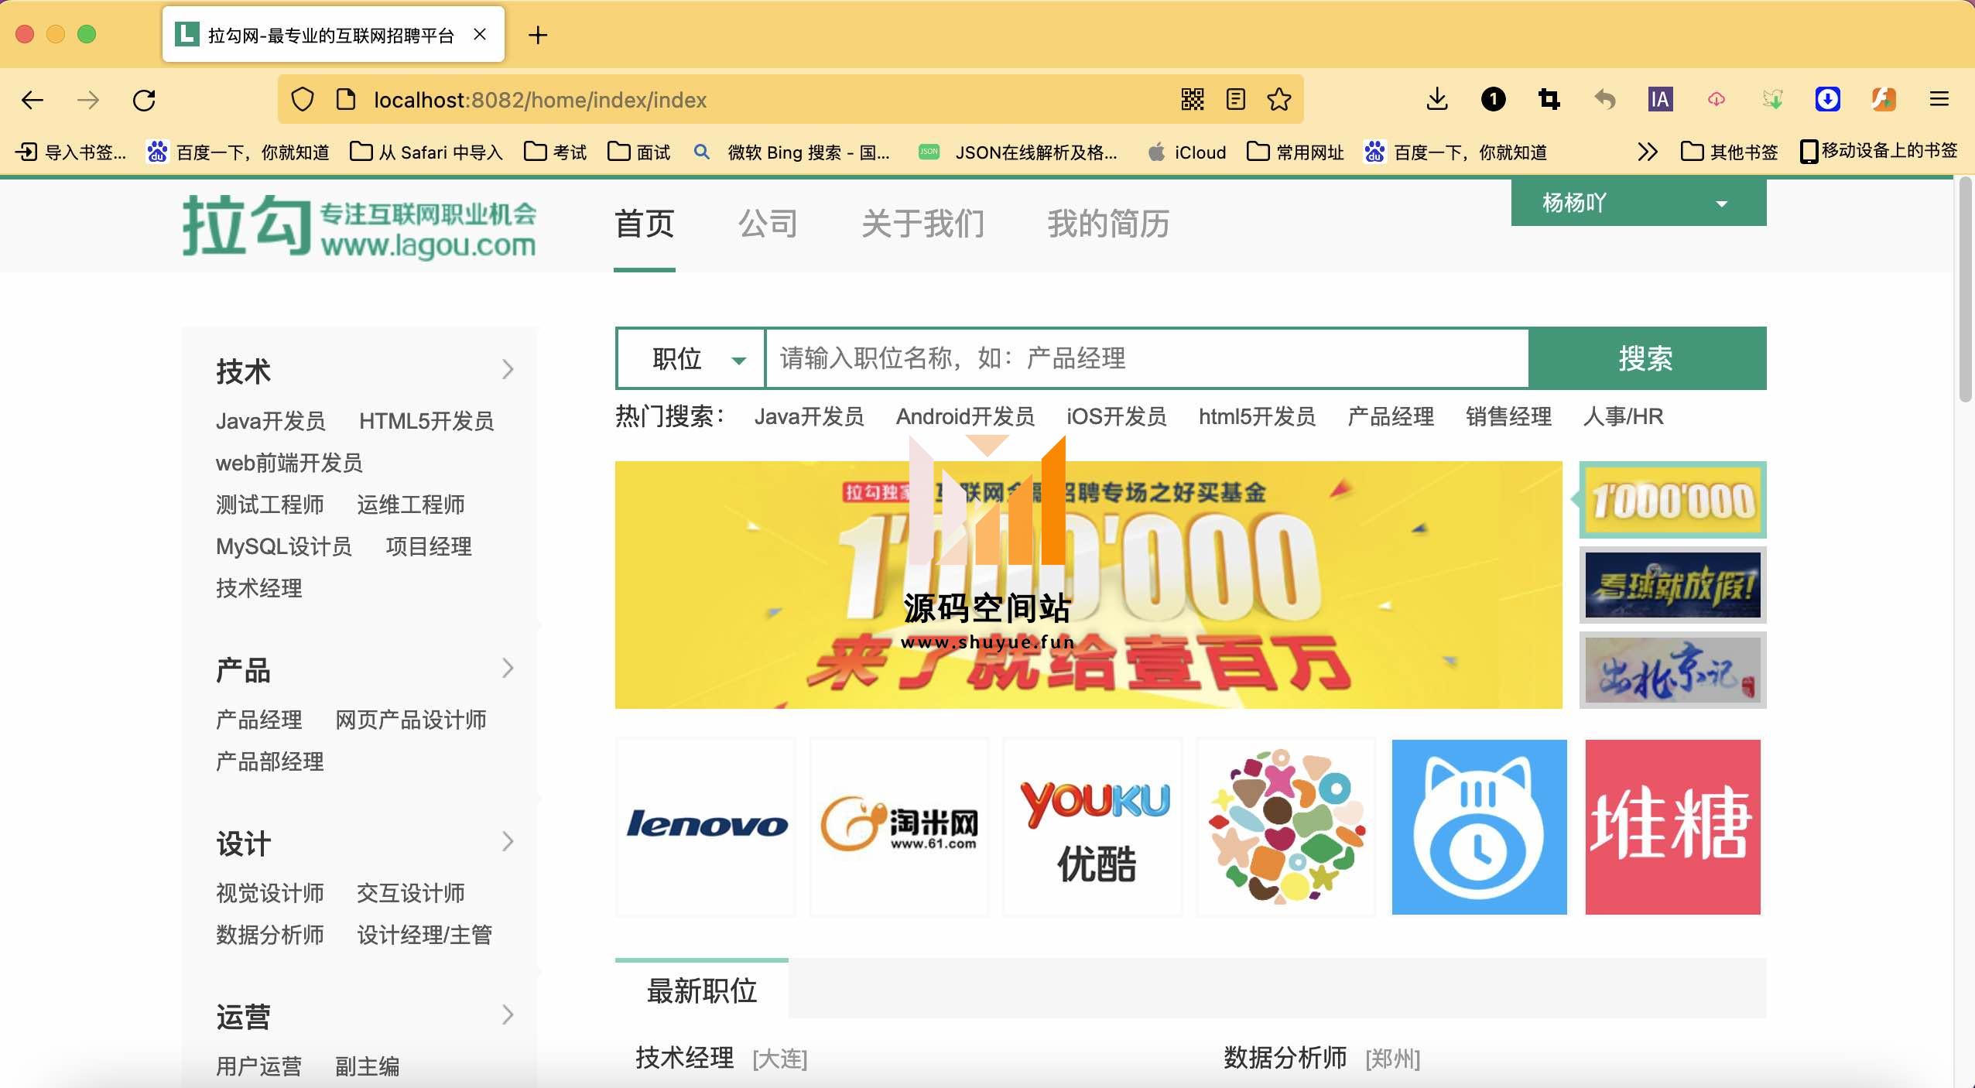Expand the 技术 category chevron
The width and height of the screenshot is (1975, 1088).
coord(508,369)
